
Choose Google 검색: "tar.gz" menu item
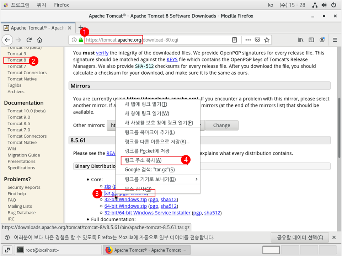[x=158, y=170]
